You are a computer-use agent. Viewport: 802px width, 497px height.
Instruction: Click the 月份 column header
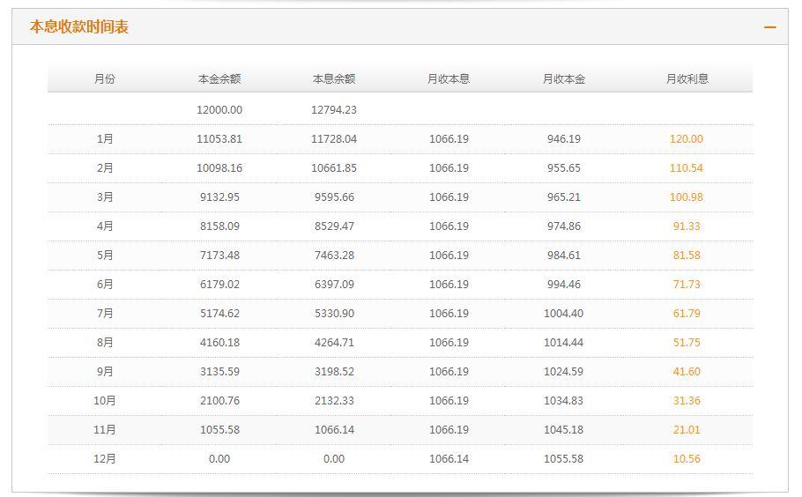tap(104, 78)
